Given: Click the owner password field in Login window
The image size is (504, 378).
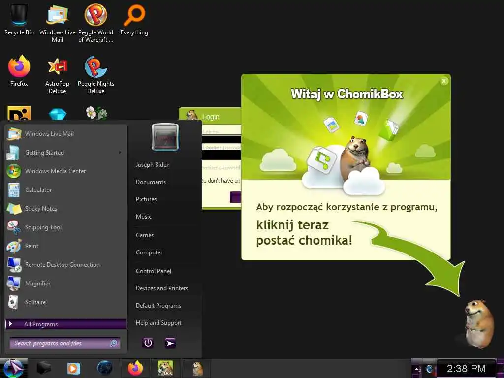Looking at the screenshot, I should 222,147.
